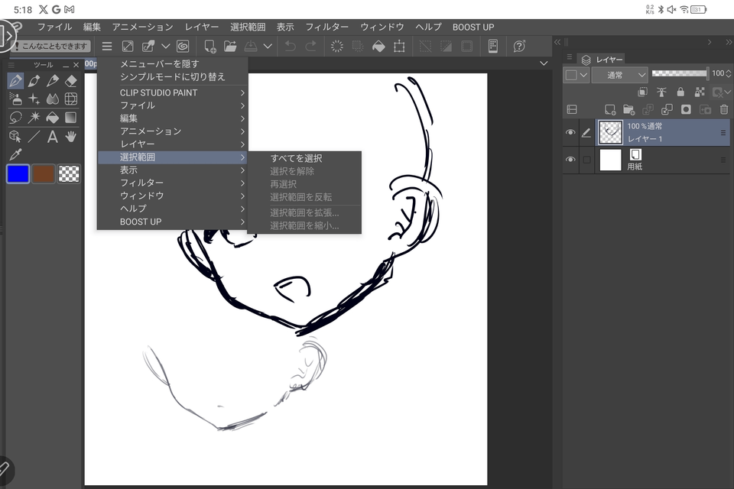Lock the selected layer
Screen dimensions: 734x489
(x=681, y=92)
